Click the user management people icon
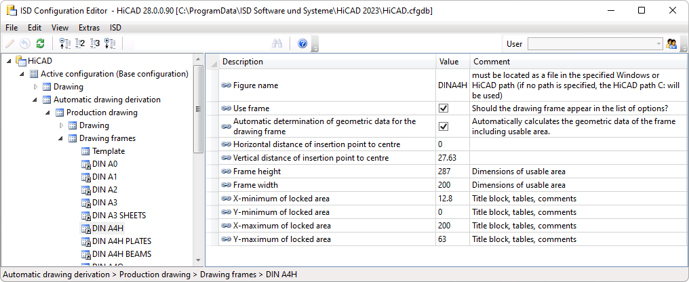 tap(672, 44)
